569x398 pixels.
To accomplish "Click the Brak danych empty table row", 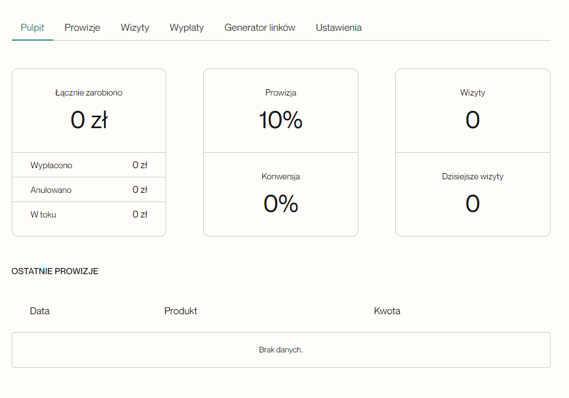I will [281, 350].
